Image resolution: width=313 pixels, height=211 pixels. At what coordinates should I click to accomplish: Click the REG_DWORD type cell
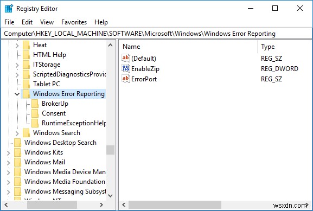pos(279,69)
